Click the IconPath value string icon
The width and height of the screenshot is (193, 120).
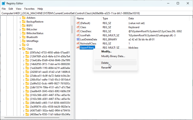78,35
